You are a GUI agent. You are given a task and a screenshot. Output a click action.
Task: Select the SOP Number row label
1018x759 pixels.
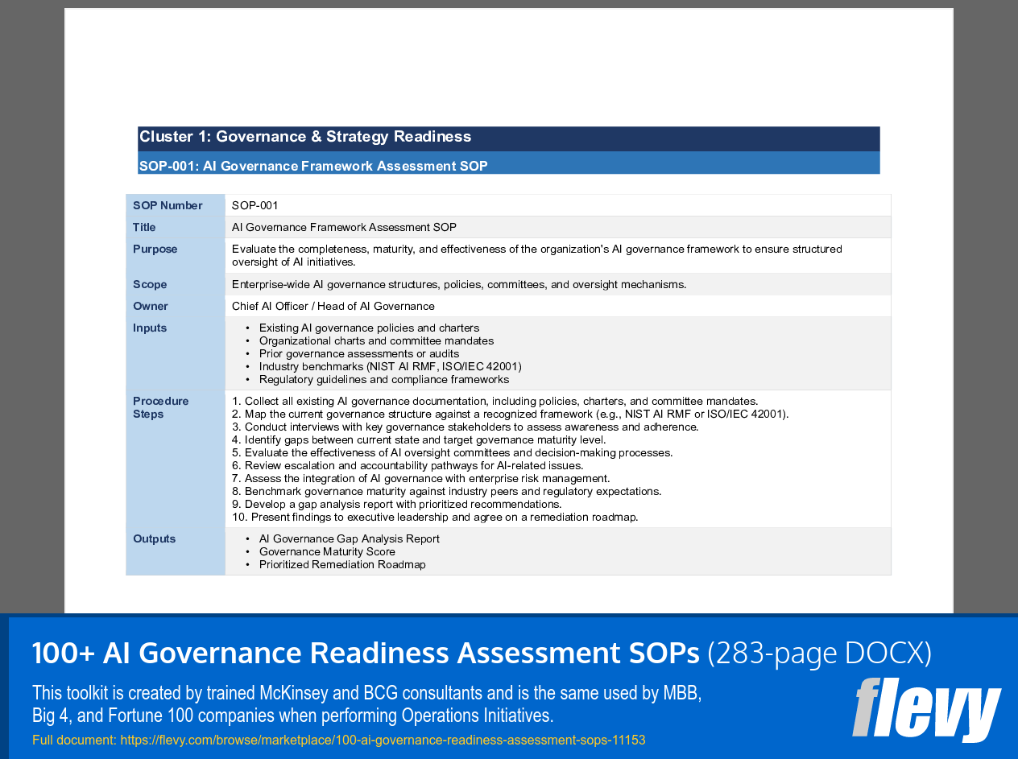pyautogui.click(x=168, y=205)
